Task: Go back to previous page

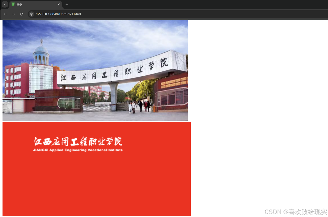Action: (x=5, y=14)
